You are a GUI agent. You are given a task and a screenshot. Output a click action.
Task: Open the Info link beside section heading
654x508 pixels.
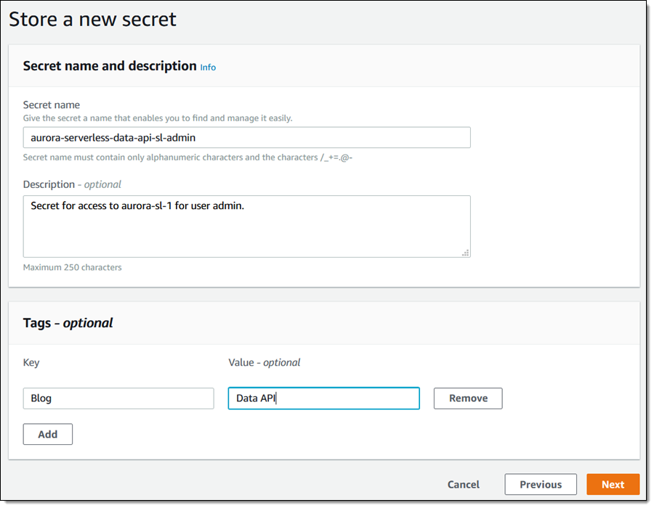208,67
